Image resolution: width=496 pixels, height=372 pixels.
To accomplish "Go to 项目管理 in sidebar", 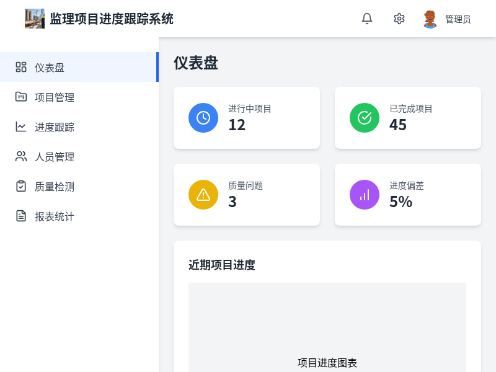I will [79, 97].
